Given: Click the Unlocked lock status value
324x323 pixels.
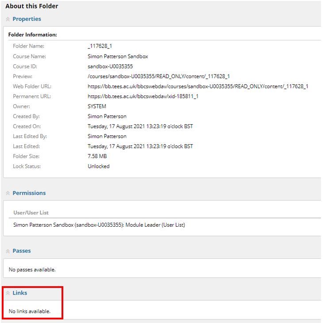Looking at the screenshot, I should coord(99,166).
